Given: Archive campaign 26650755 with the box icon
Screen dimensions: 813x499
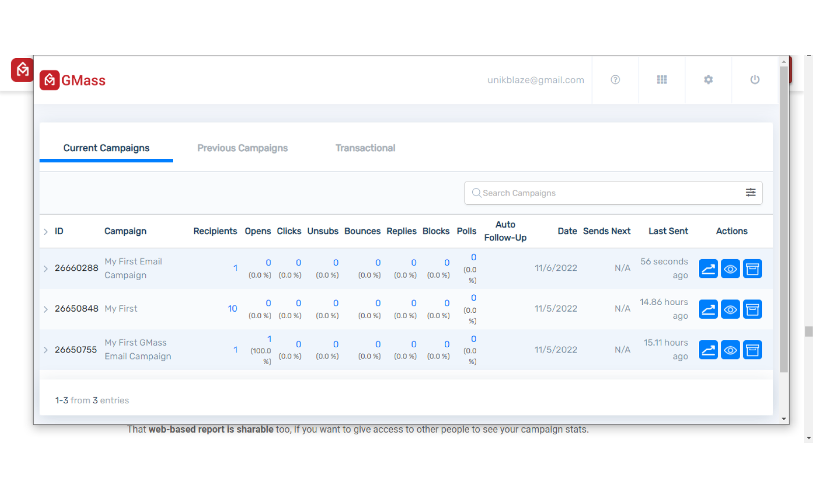Looking at the screenshot, I should point(752,350).
